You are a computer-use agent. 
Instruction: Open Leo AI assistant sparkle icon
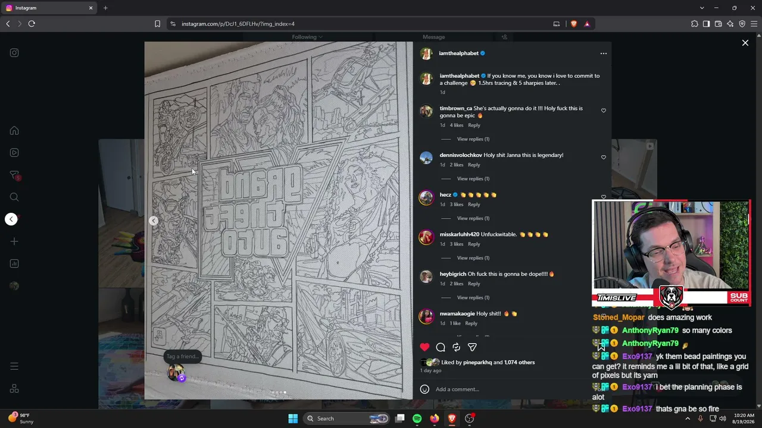point(730,24)
